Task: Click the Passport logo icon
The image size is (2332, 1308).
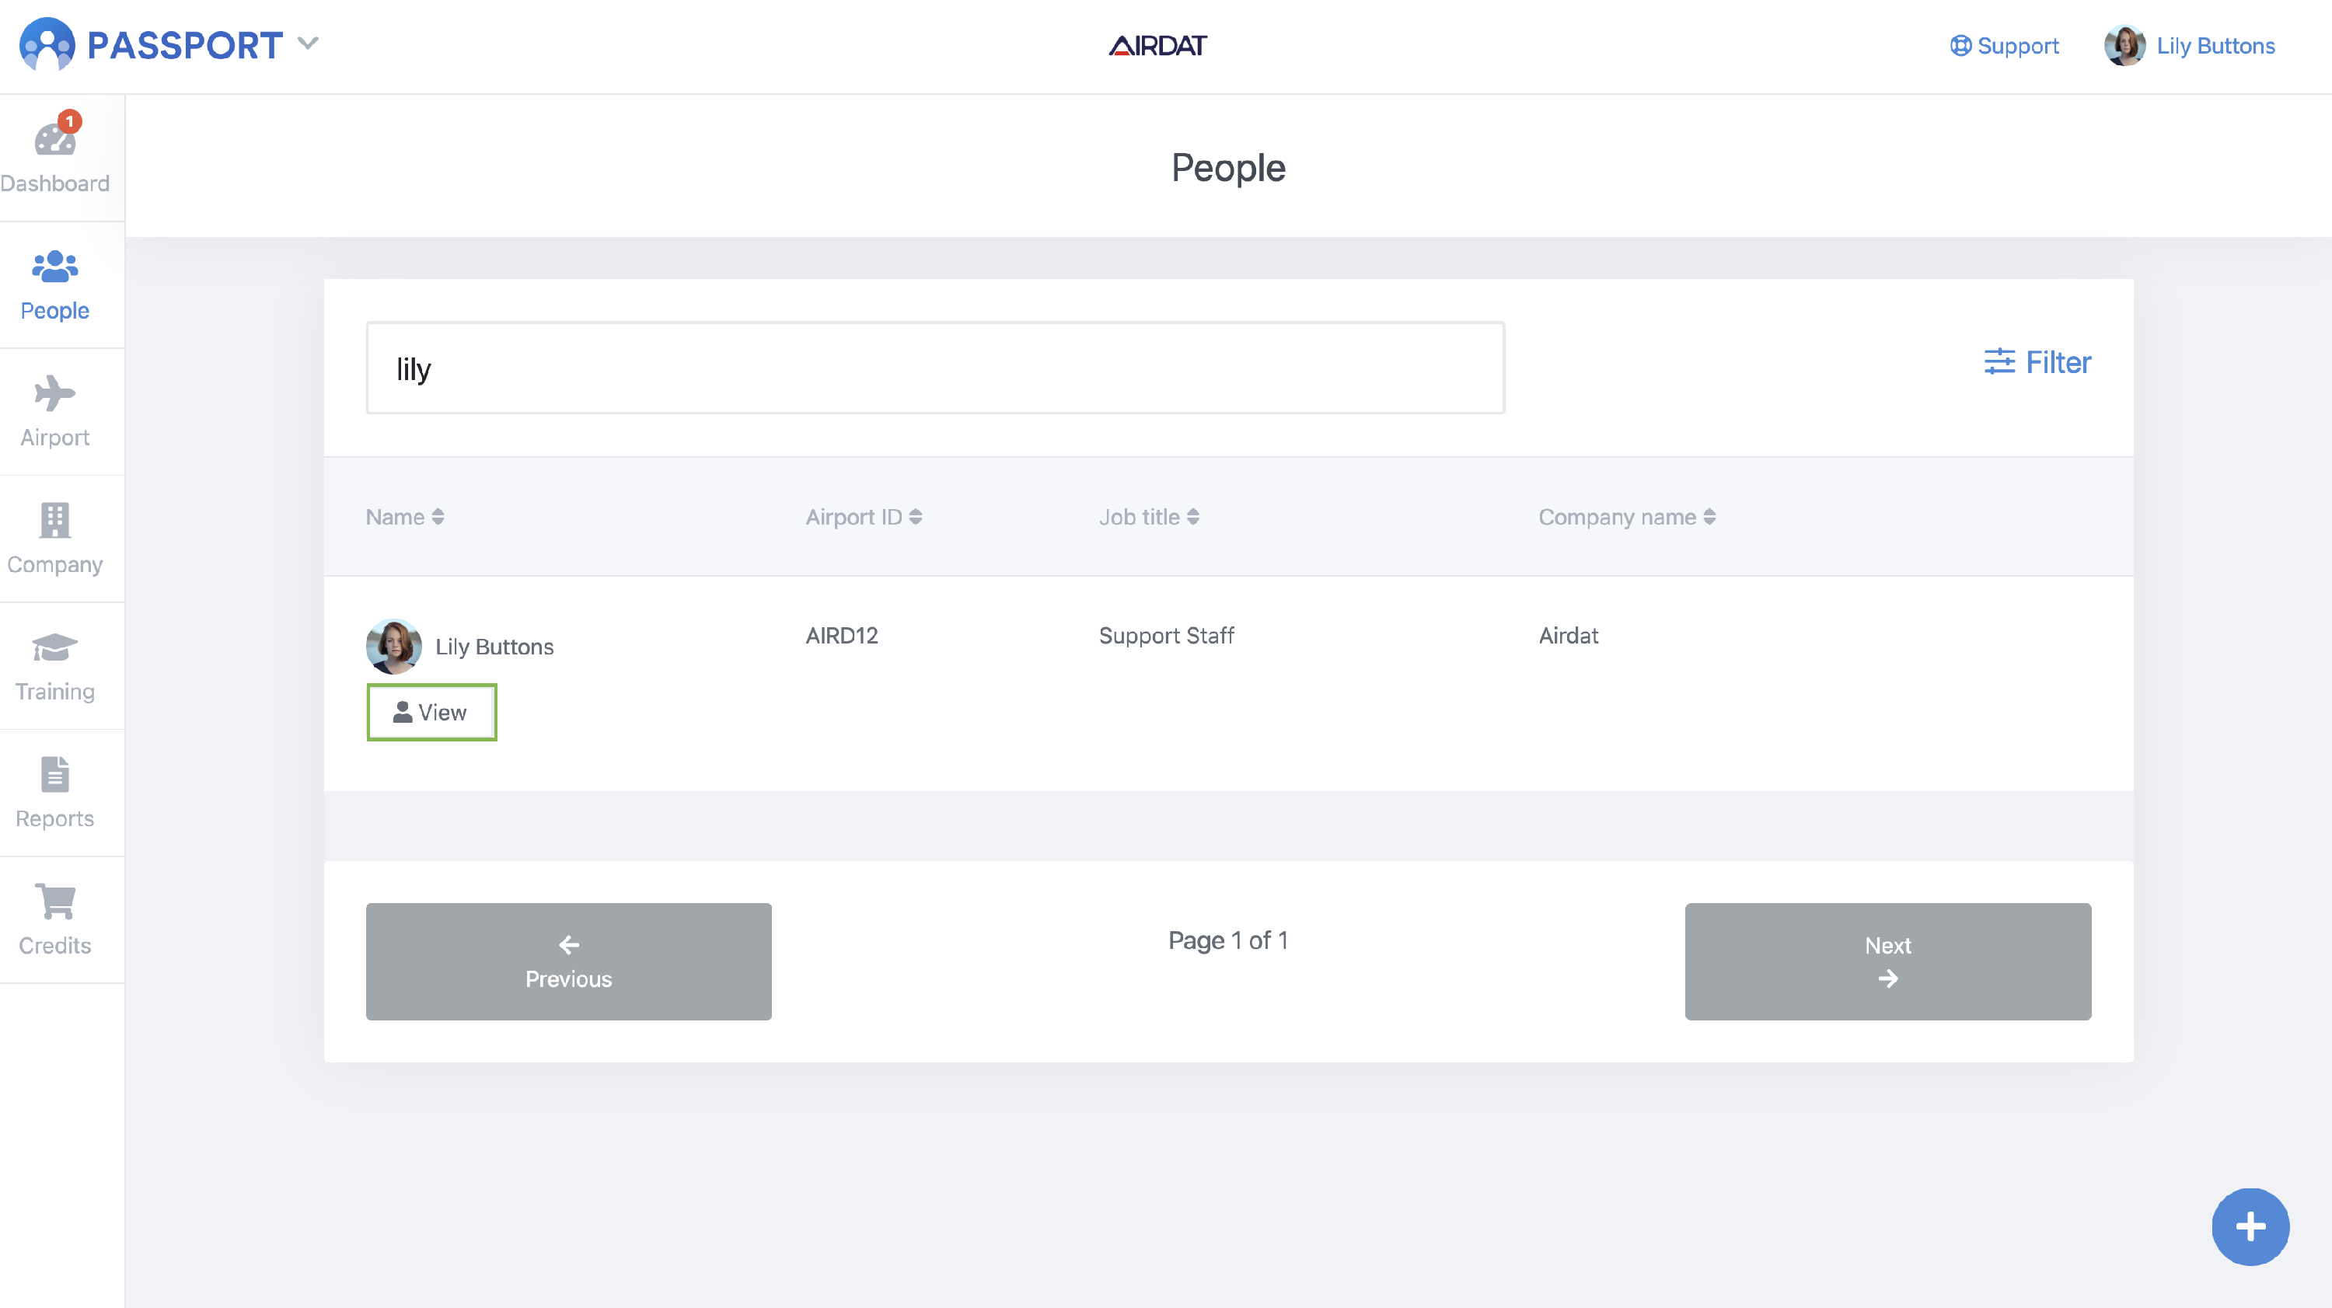Action: coord(47,44)
